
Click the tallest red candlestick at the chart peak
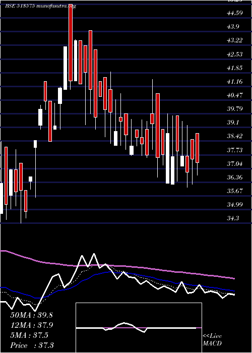pyautogui.click(x=71, y=43)
